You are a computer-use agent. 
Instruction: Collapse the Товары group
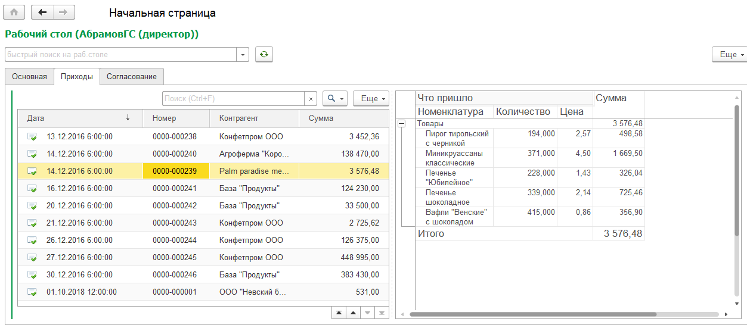(401, 123)
